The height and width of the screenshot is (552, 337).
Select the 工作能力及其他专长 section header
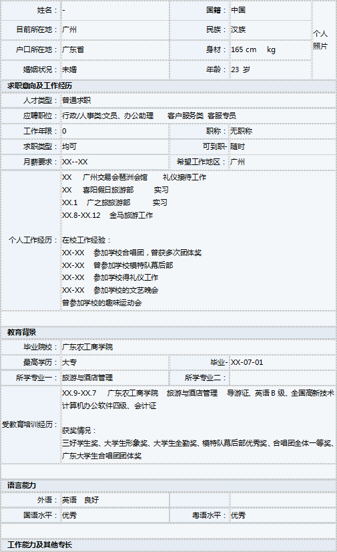click(x=39, y=545)
